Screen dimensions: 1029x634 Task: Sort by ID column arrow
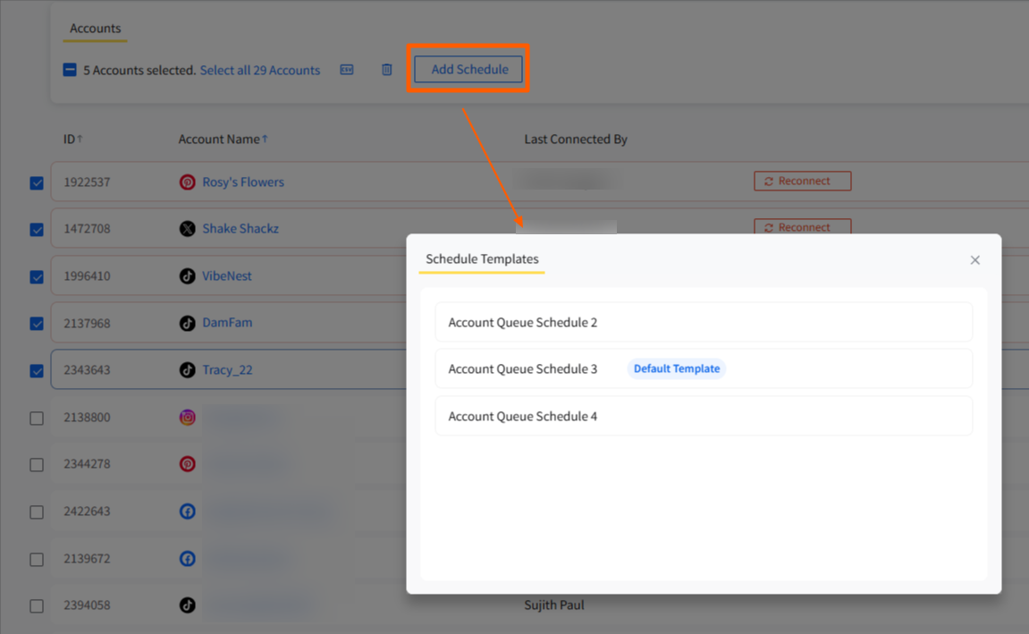(x=80, y=139)
